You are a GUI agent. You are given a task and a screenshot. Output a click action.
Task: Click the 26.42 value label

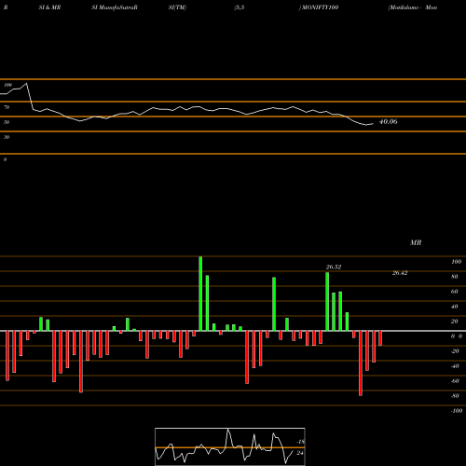tap(400, 273)
